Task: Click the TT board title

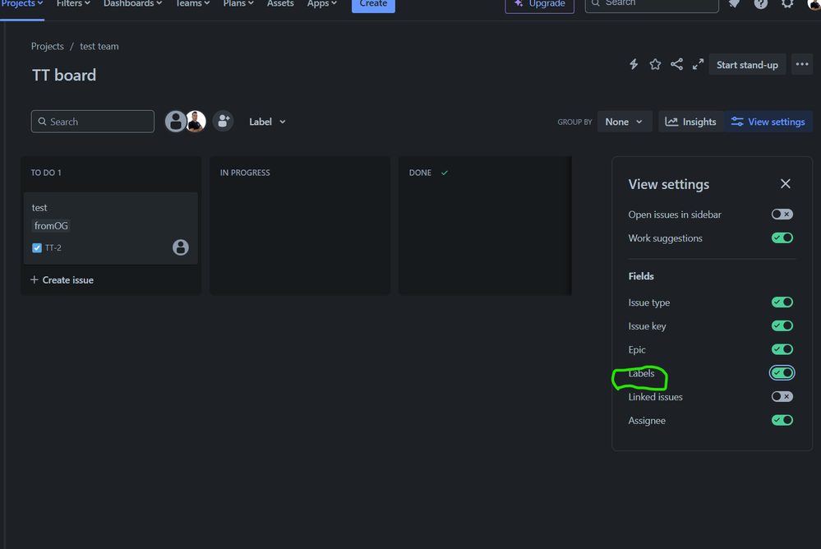Action: (64, 75)
